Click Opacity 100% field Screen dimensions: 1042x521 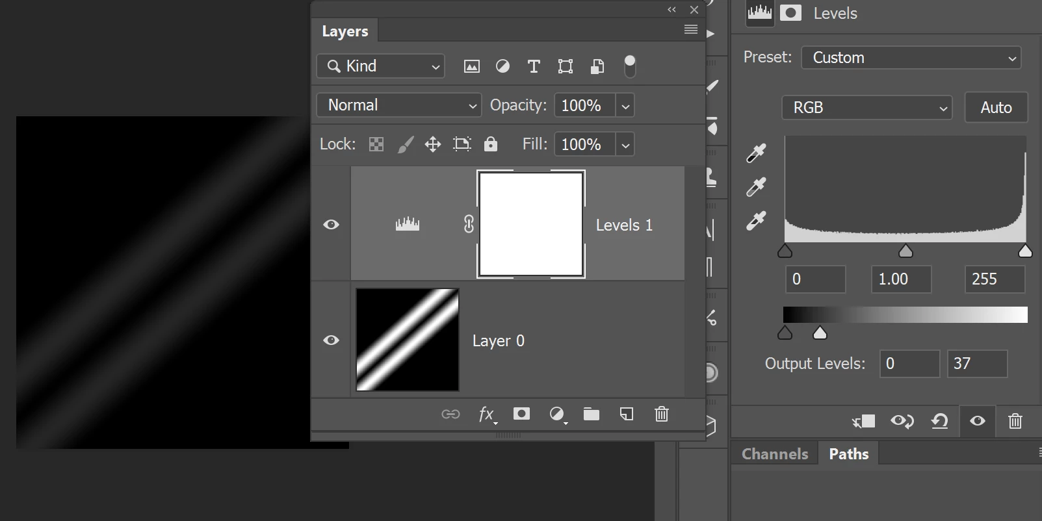coord(584,106)
